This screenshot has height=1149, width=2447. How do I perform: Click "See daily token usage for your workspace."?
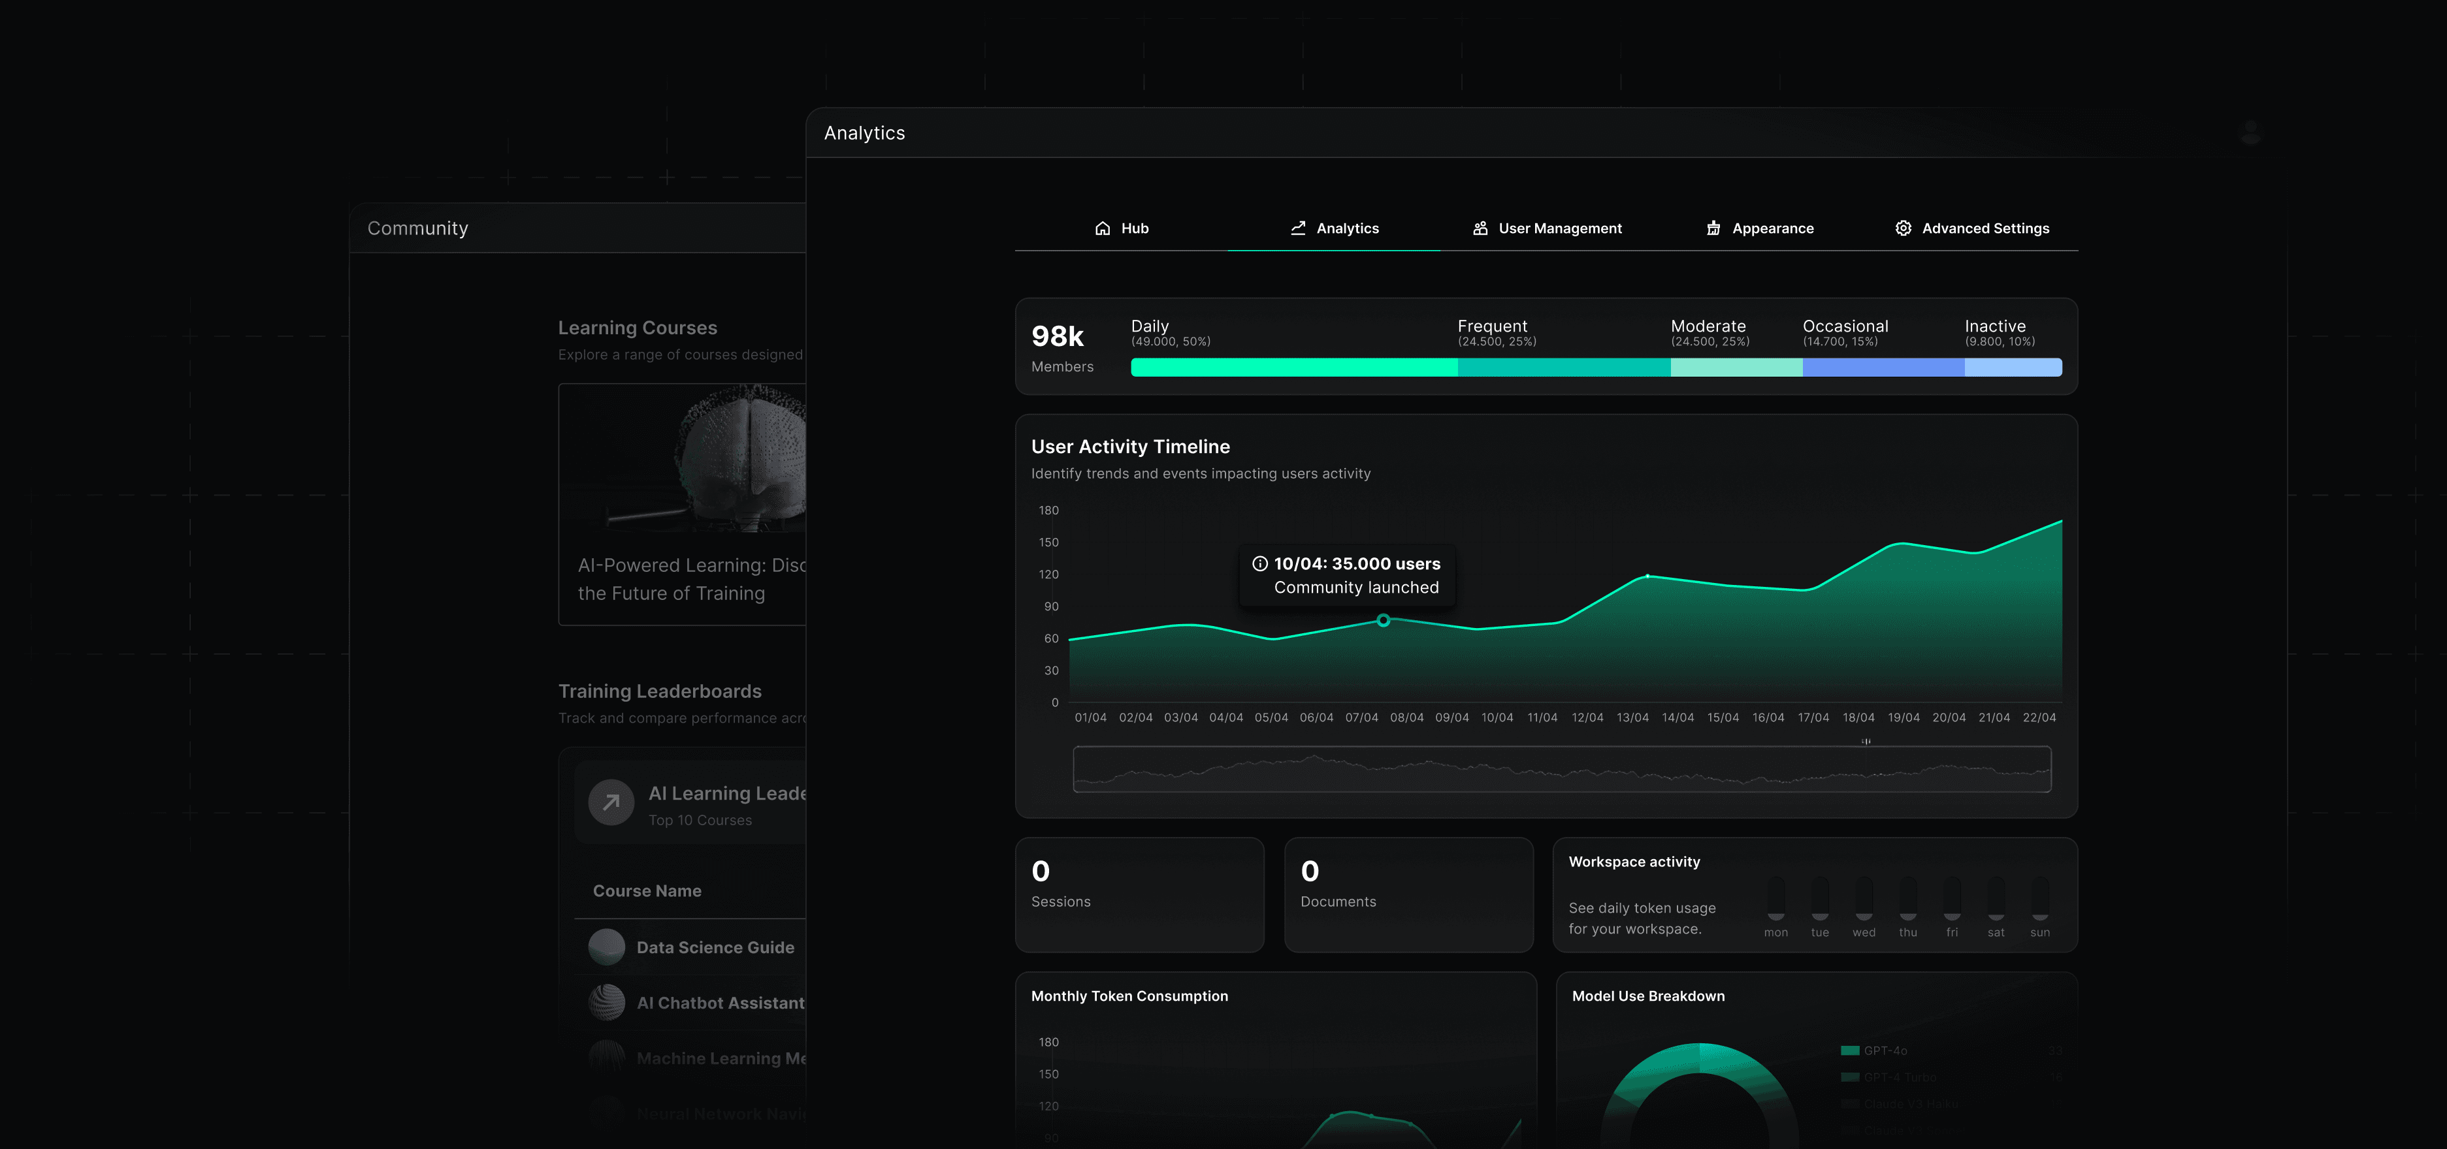[x=1642, y=919]
